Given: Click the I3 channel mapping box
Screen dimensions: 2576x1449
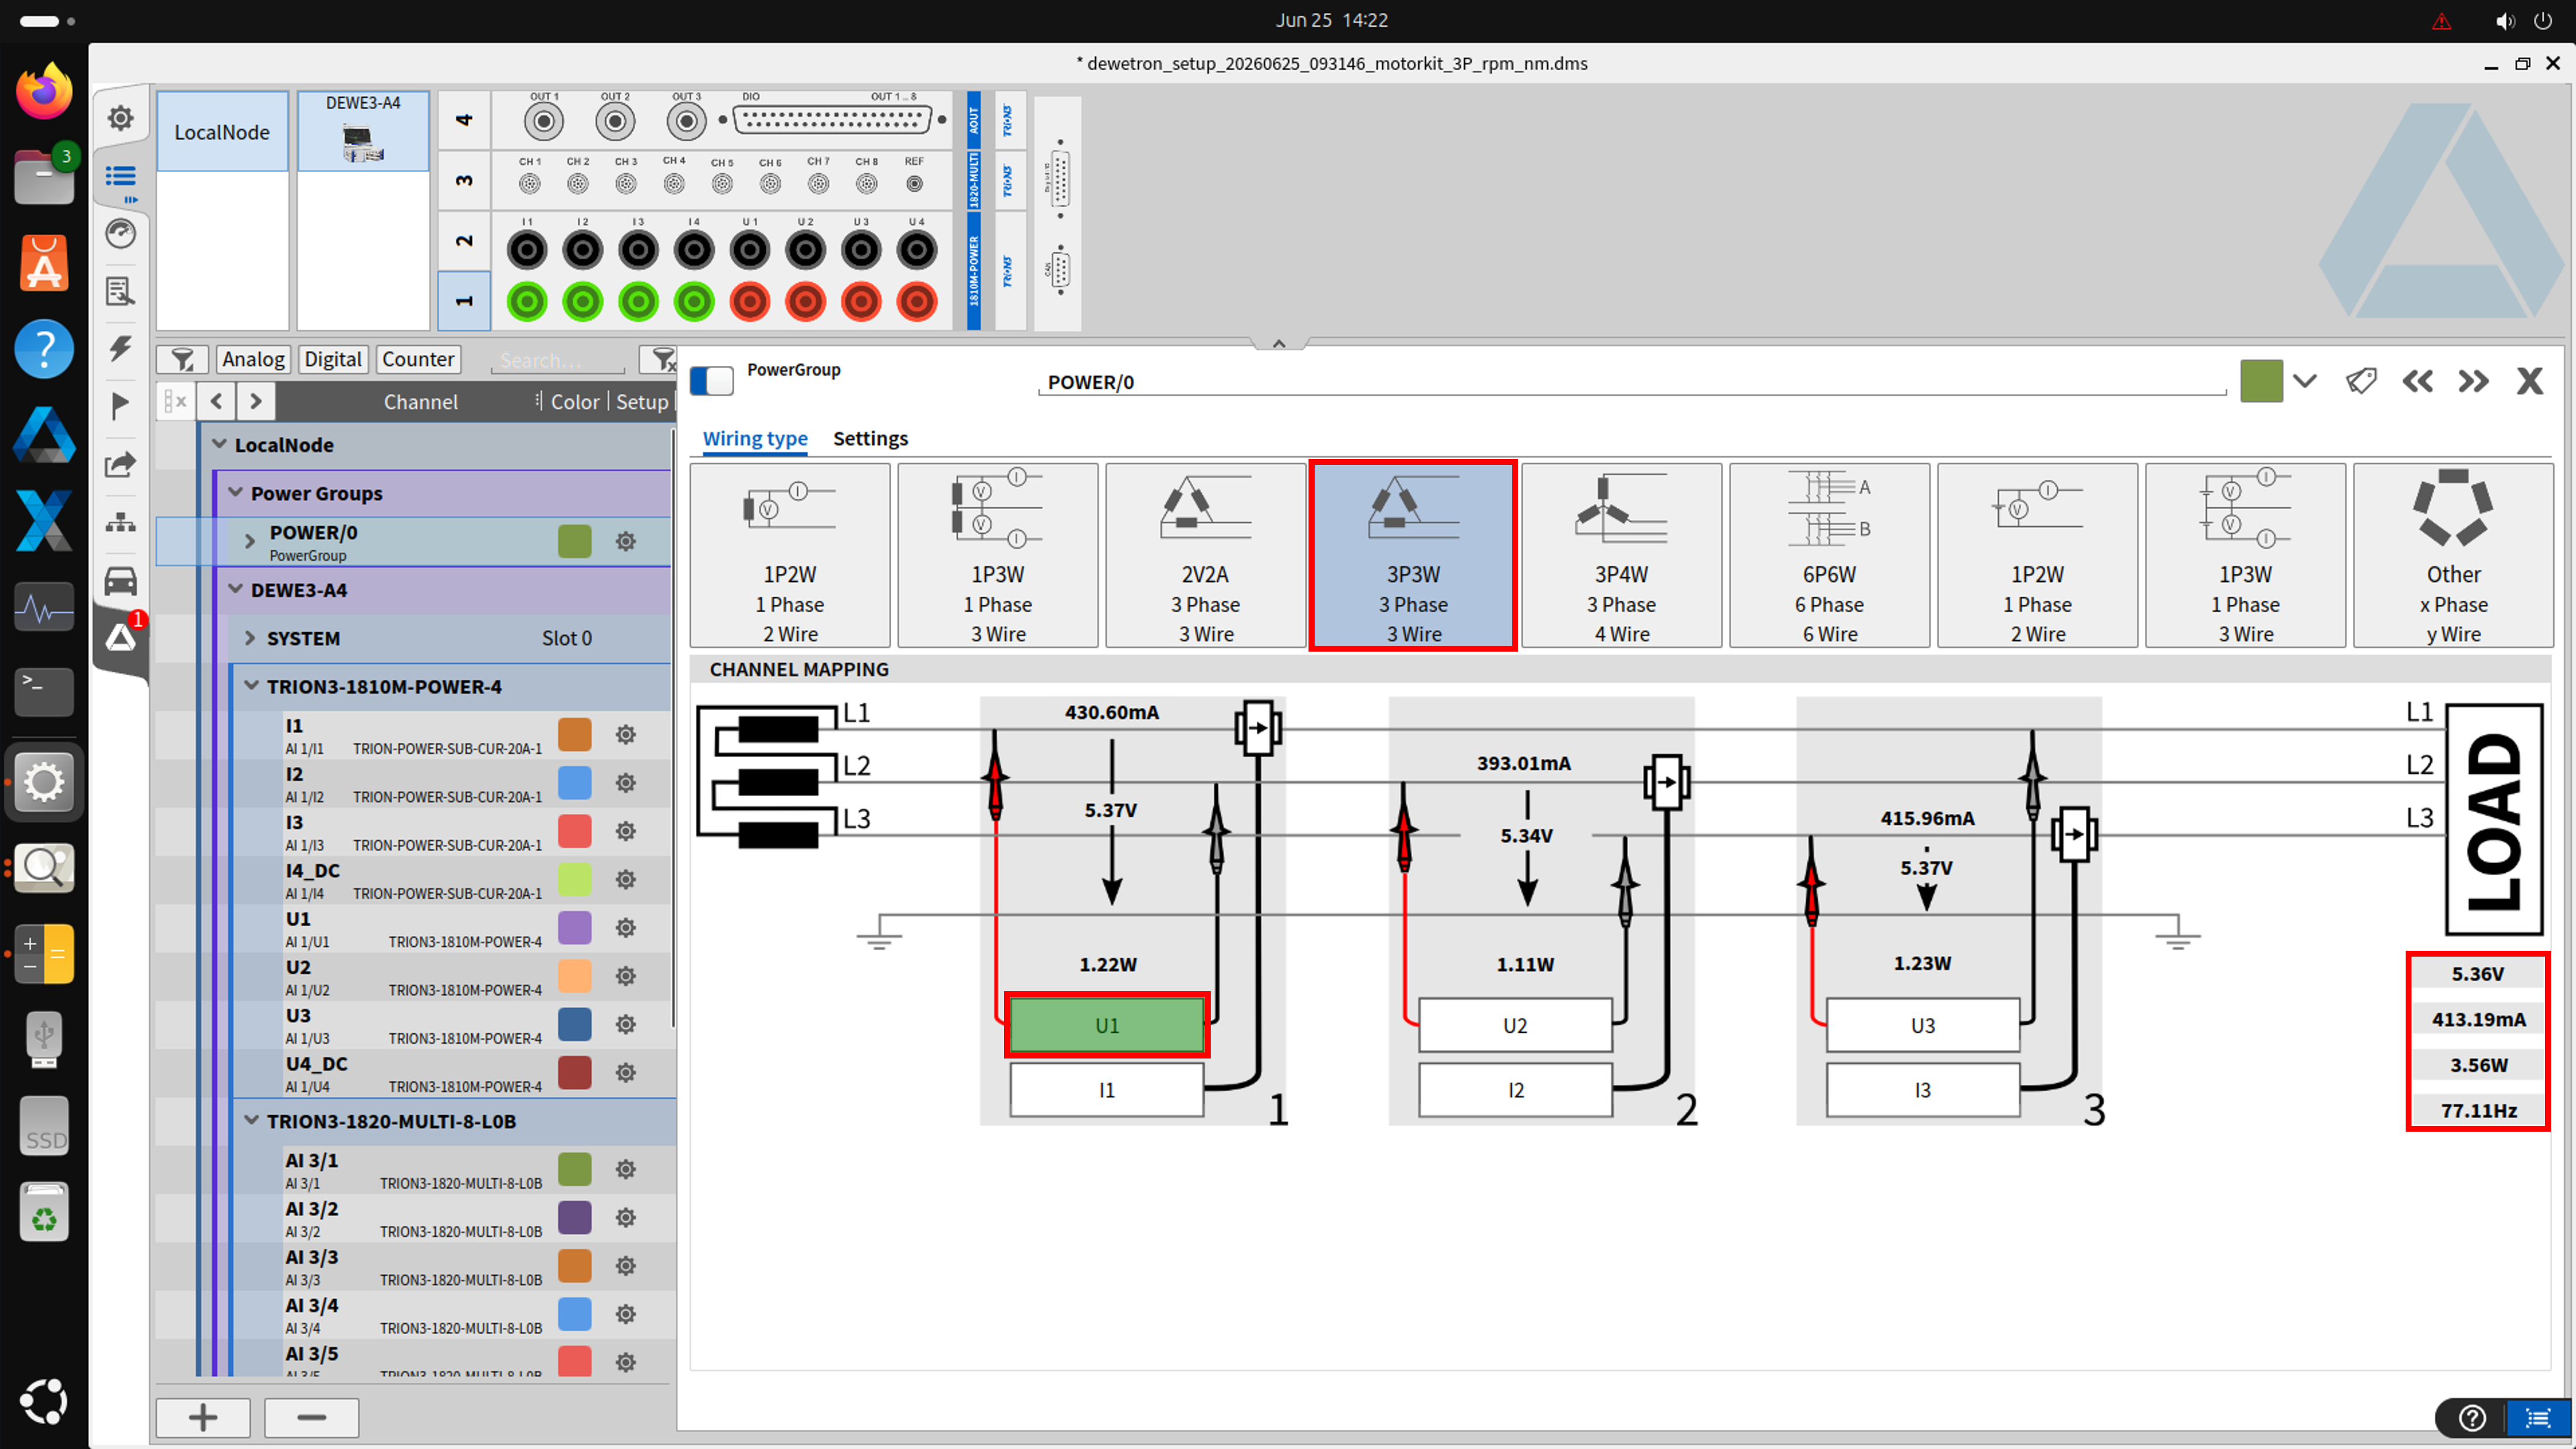Looking at the screenshot, I should [x=1923, y=1090].
